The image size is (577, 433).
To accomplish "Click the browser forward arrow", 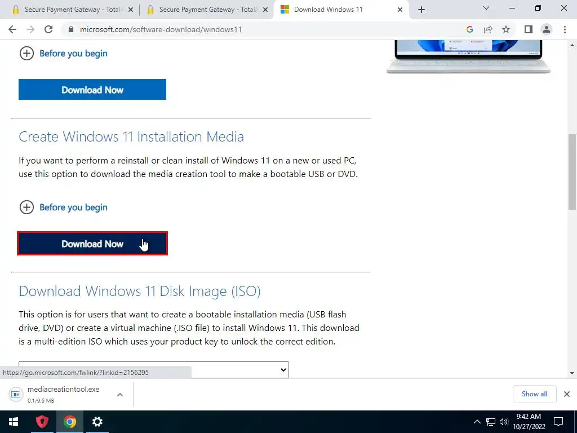I will click(x=30, y=29).
